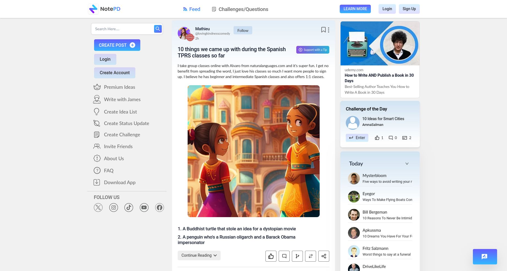Switch to the Feed tab

191,9
